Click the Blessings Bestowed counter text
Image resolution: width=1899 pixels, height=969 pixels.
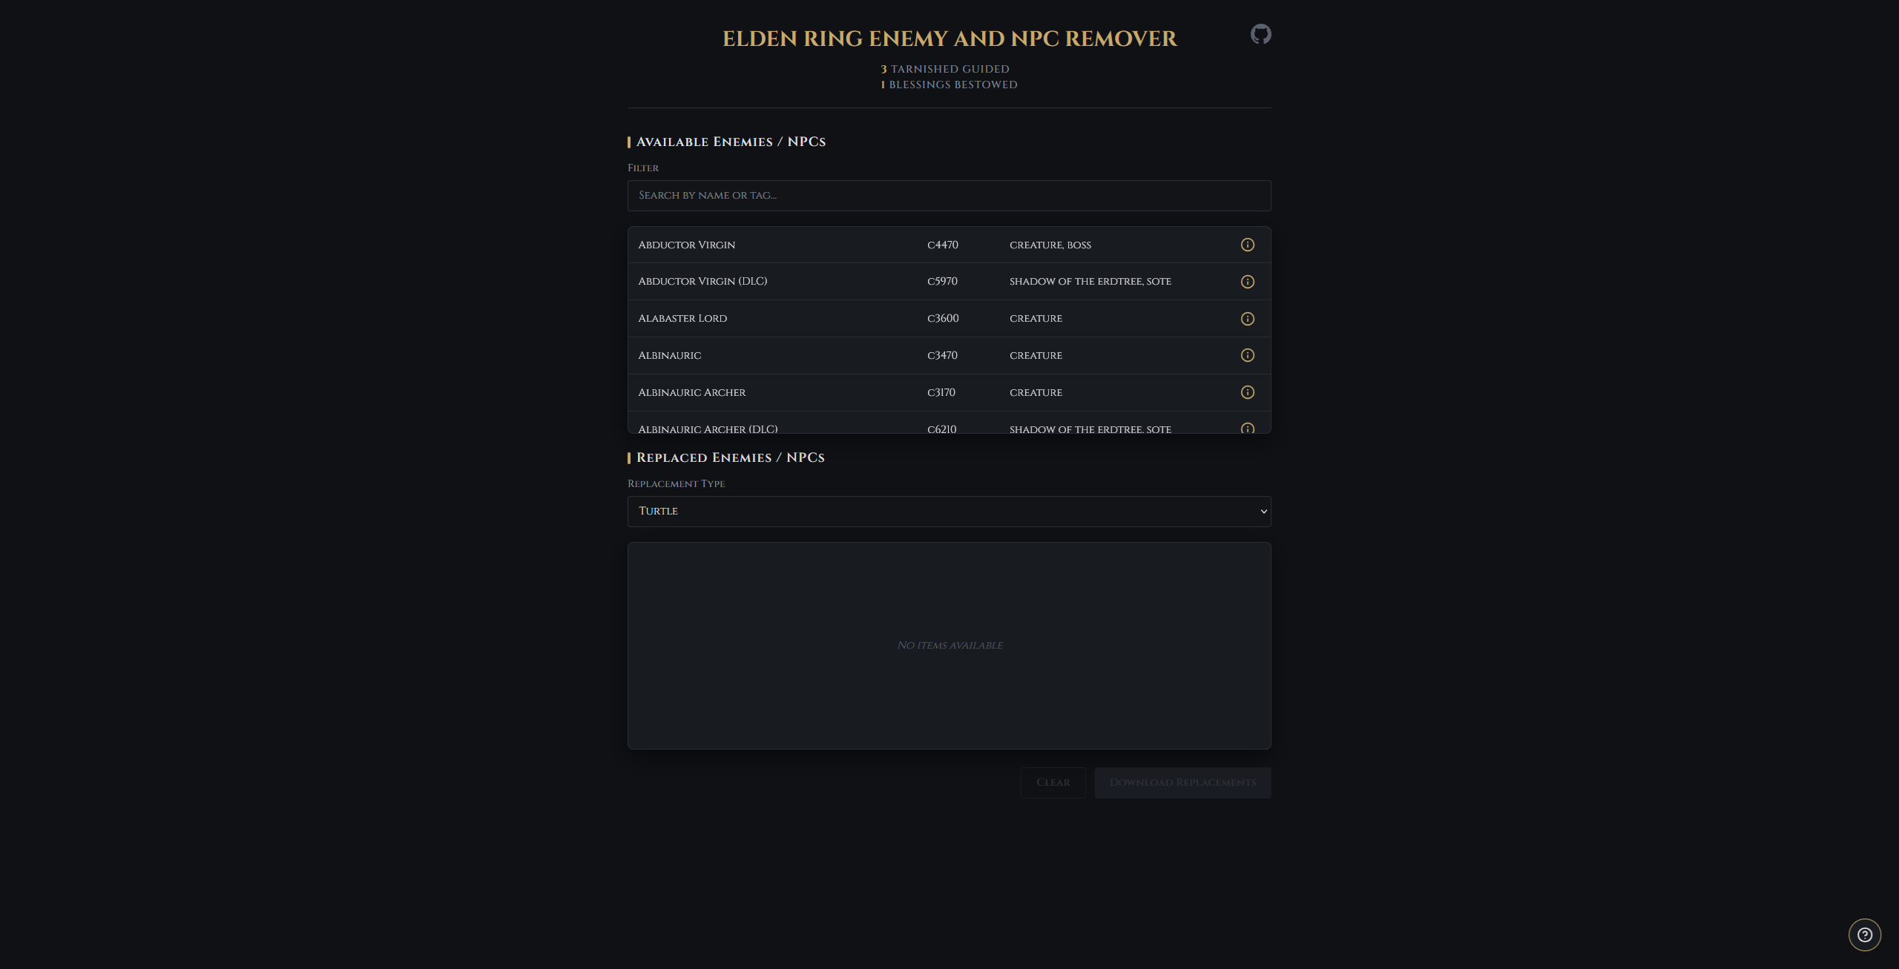click(x=949, y=85)
